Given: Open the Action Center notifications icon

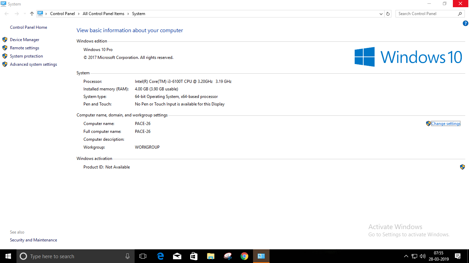Looking at the screenshot, I should 458,256.
